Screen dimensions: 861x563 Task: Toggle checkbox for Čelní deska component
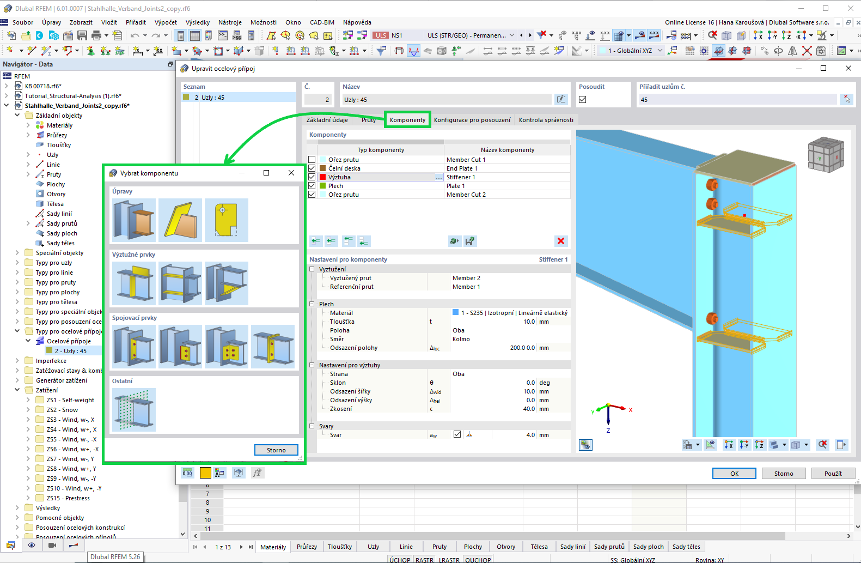tap(312, 168)
